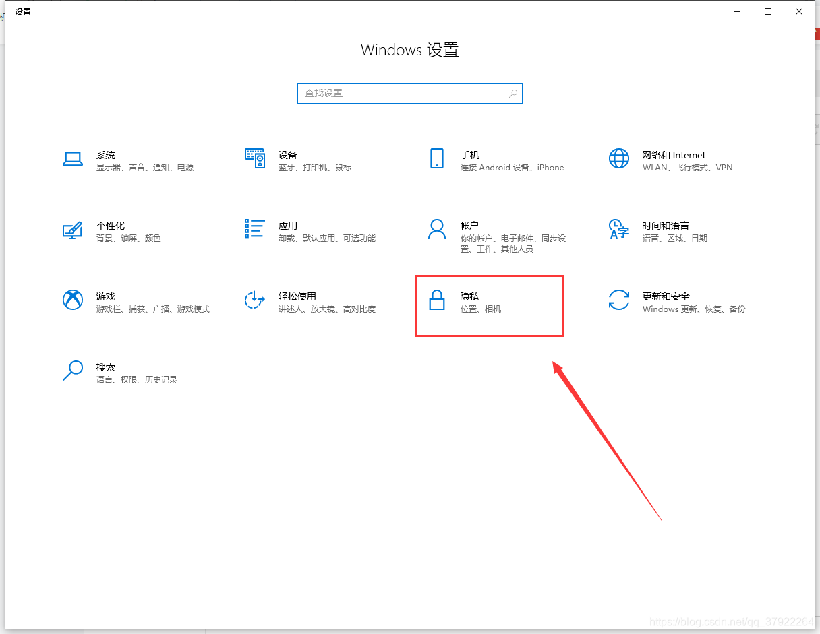The image size is (820, 634).
Task: Click the 隐私 title text
Action: 470,296
